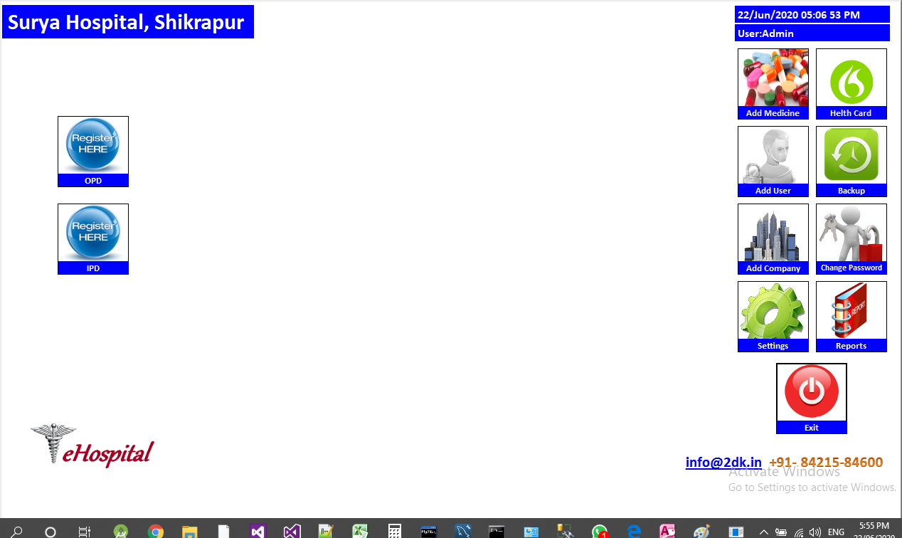Click the Add User icon
The width and height of the screenshot is (902, 538).
pyautogui.click(x=773, y=156)
